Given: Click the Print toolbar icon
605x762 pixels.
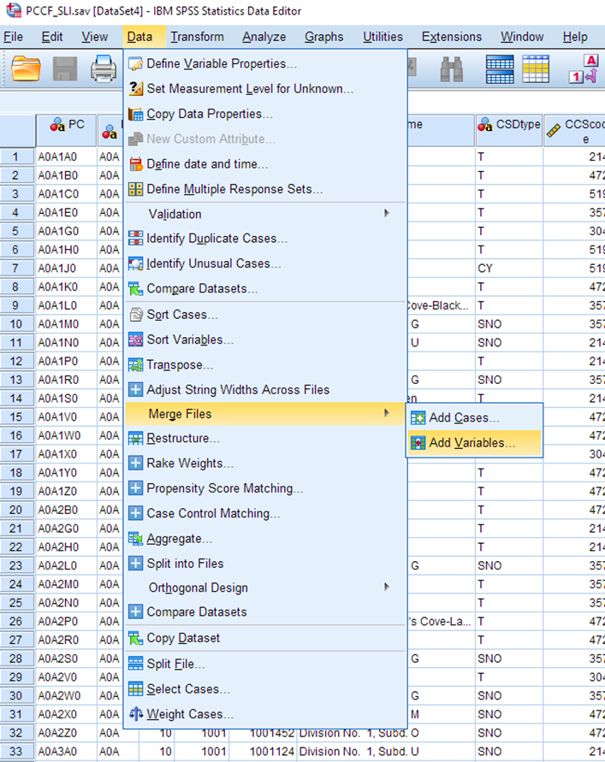Looking at the screenshot, I should click(x=103, y=68).
